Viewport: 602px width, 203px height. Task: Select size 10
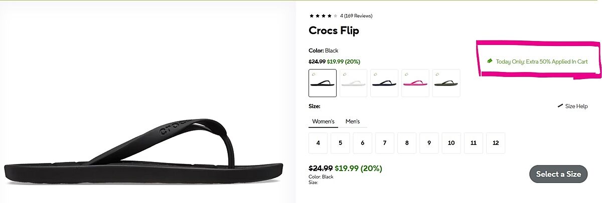coord(451,143)
